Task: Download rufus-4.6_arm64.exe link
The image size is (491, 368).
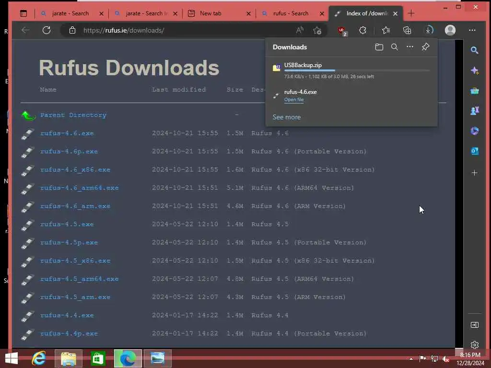Action: pos(79,188)
